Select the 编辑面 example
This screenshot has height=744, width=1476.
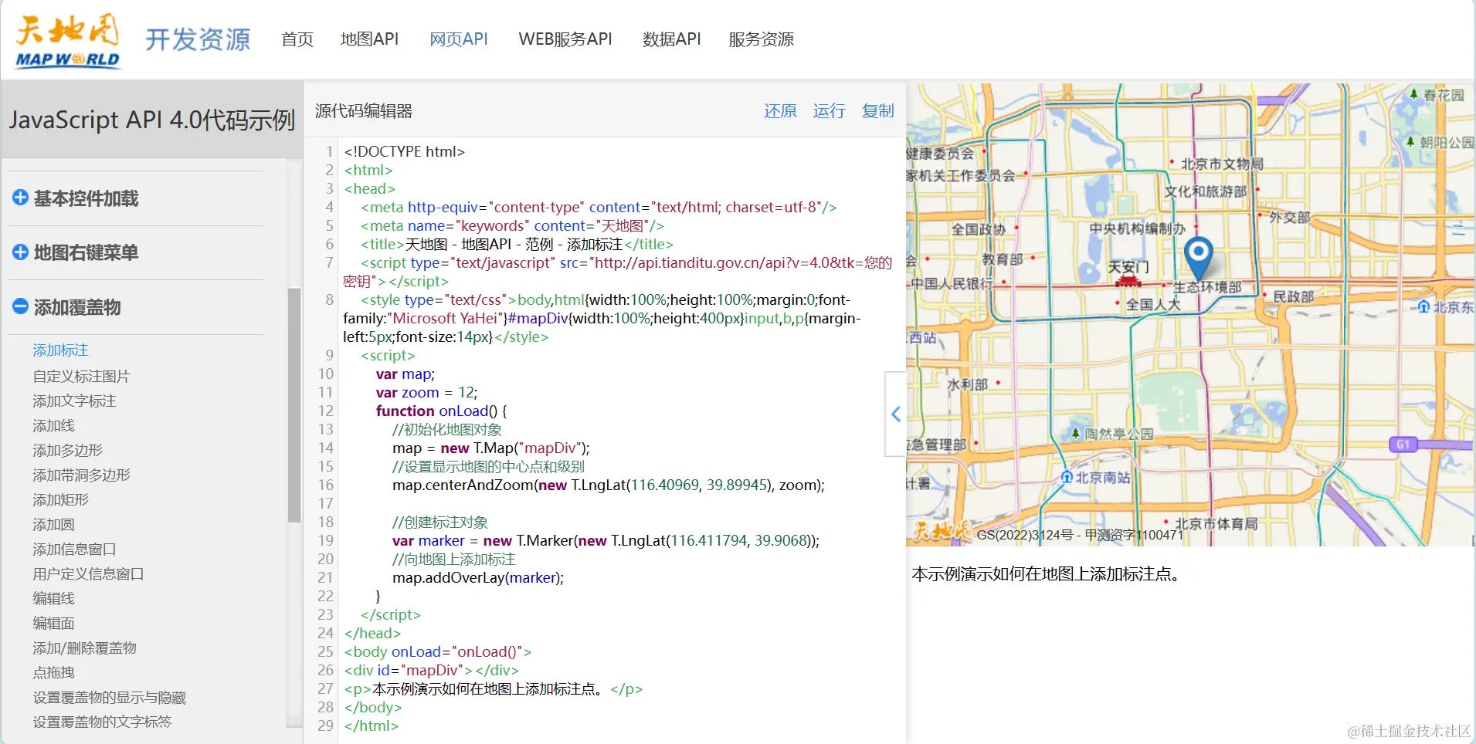coord(53,624)
